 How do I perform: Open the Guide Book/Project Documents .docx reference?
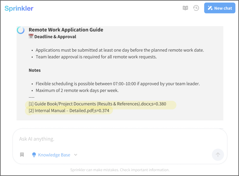coord(98,104)
